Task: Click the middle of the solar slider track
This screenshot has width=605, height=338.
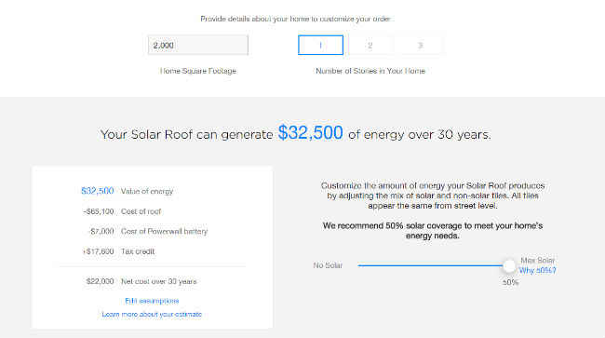Action: [x=430, y=265]
